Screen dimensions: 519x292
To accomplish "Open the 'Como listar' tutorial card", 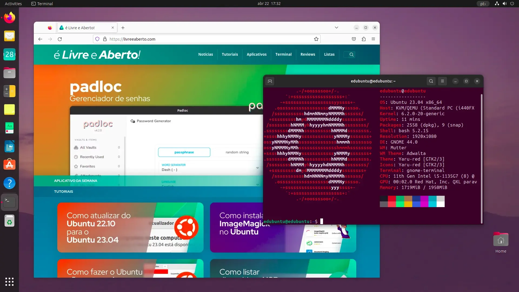I will point(283,268).
